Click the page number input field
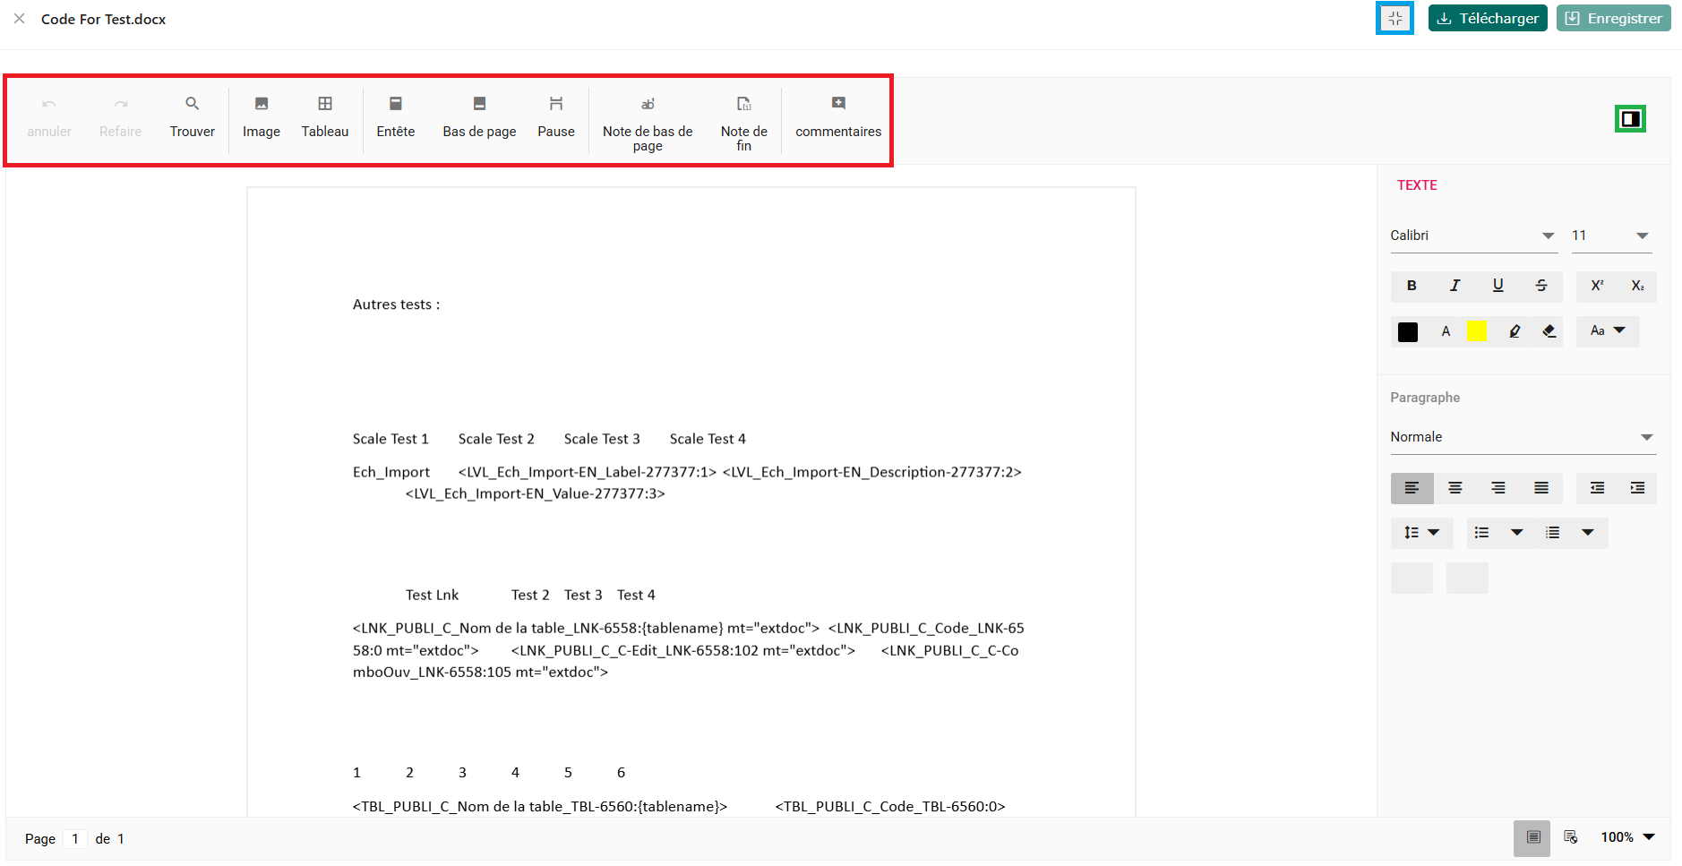The height and width of the screenshot is (866, 1682). click(x=75, y=839)
